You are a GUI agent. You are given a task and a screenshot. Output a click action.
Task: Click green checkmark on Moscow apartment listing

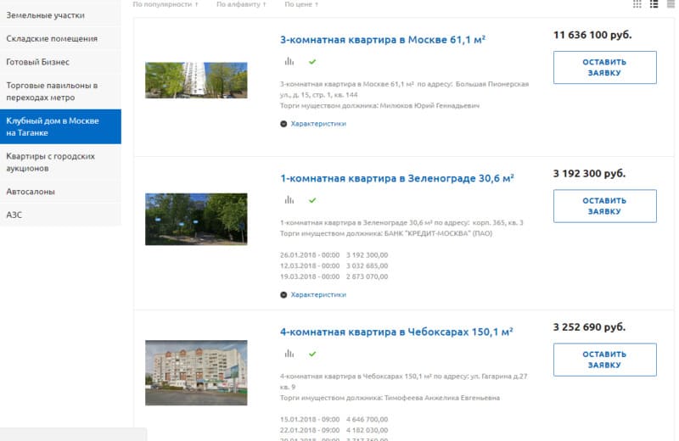point(312,62)
